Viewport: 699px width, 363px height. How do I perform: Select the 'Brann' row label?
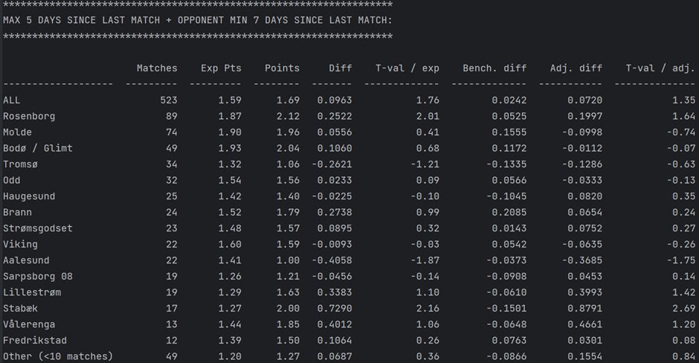point(17,213)
